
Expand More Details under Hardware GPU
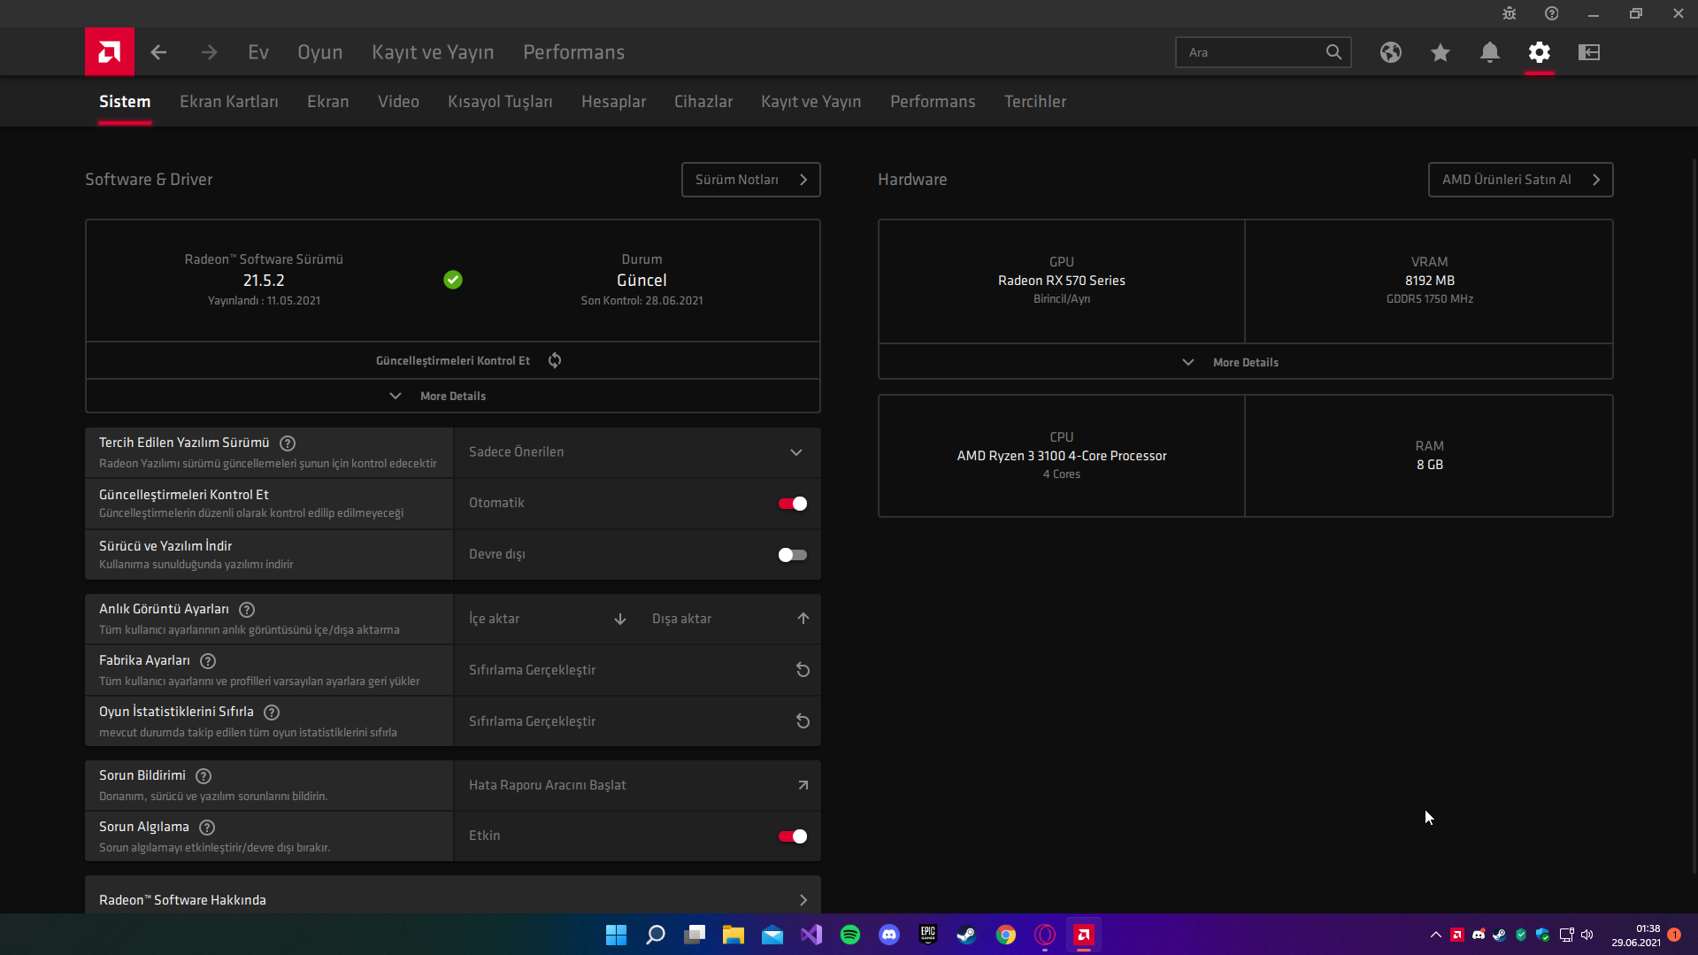1244,362
